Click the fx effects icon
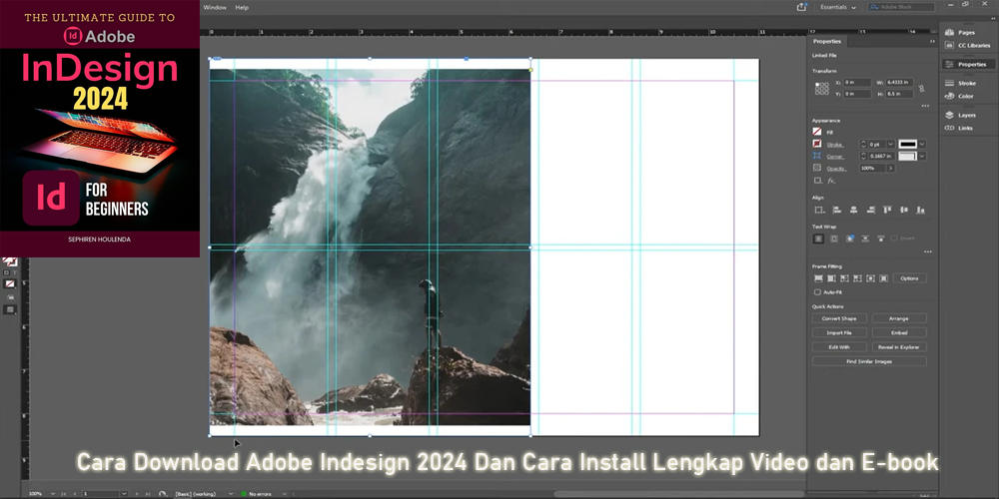 click(831, 181)
